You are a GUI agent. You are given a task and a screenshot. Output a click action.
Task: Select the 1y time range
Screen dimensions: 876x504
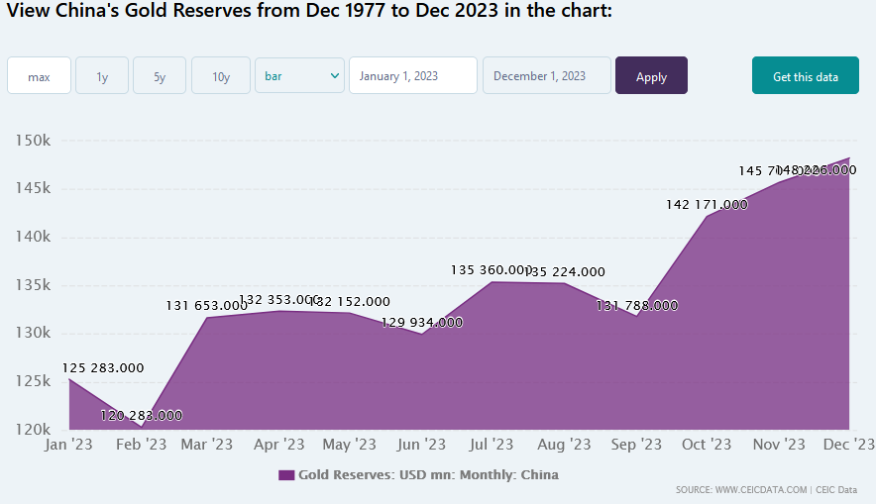pyautogui.click(x=102, y=76)
